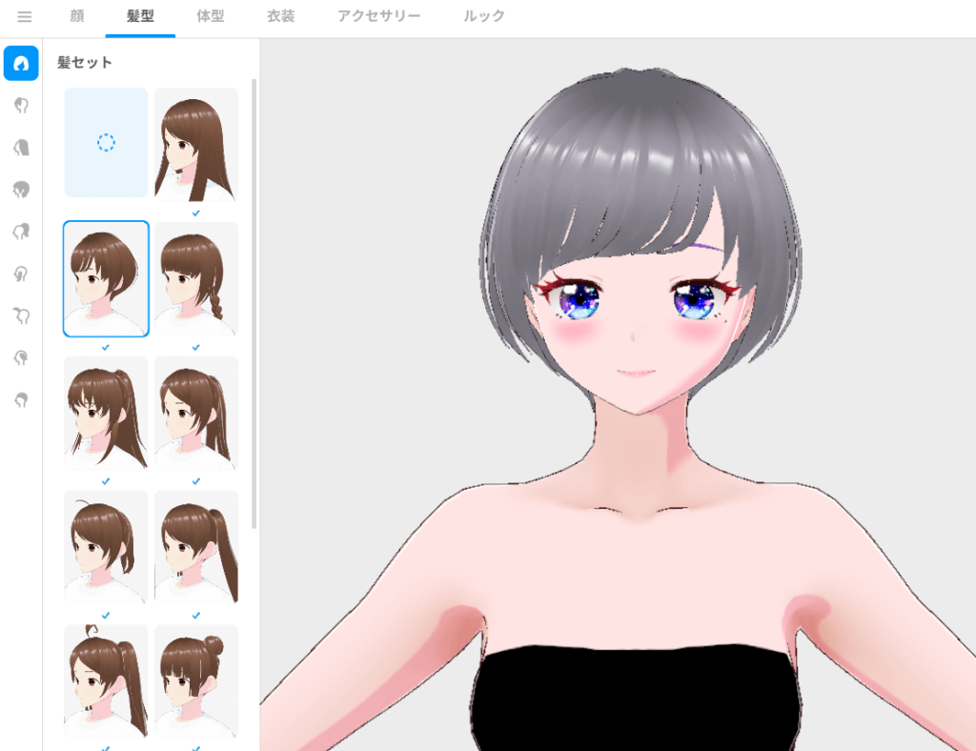Open the flipped-strand hair category icon
The height and width of the screenshot is (751, 976).
point(21,357)
